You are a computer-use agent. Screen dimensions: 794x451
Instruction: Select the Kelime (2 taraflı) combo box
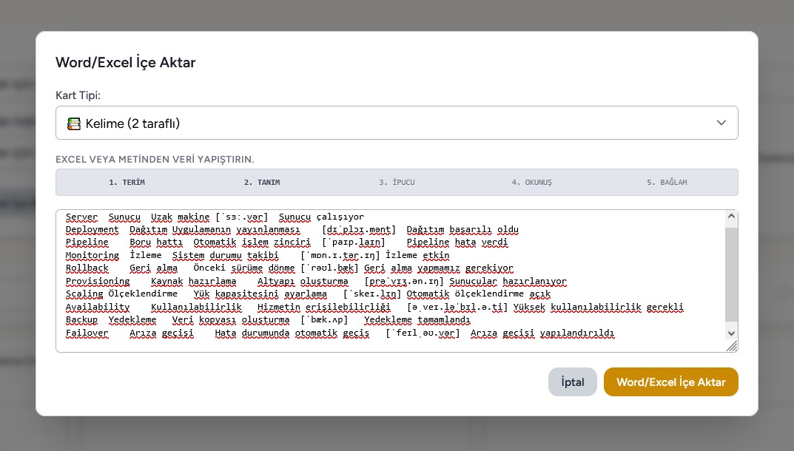tap(397, 123)
